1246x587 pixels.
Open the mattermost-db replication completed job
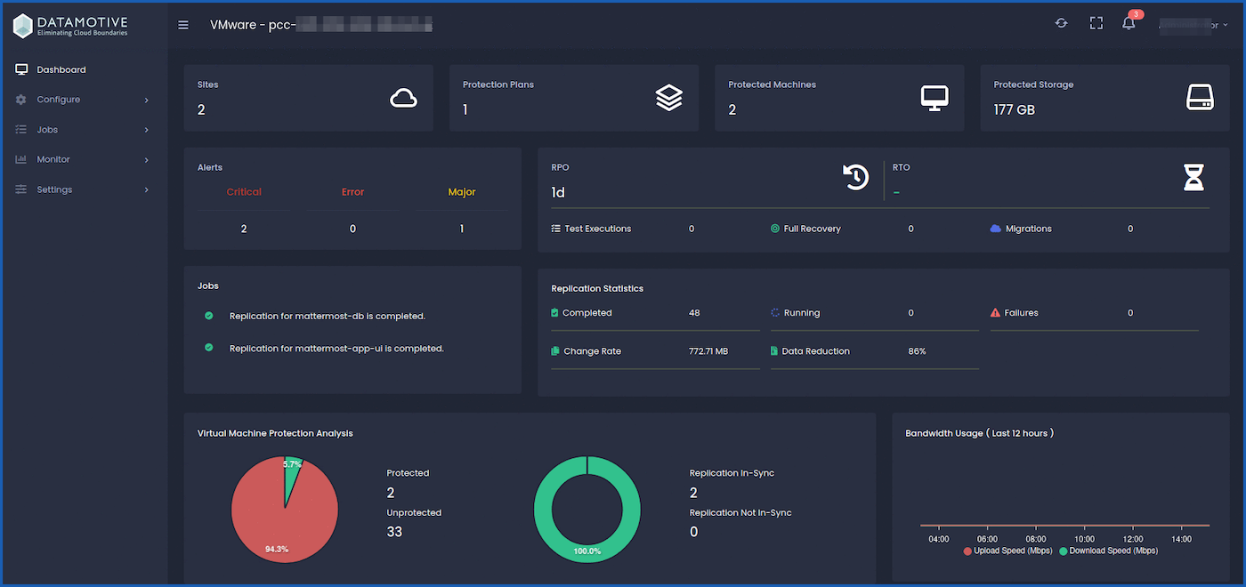(327, 316)
